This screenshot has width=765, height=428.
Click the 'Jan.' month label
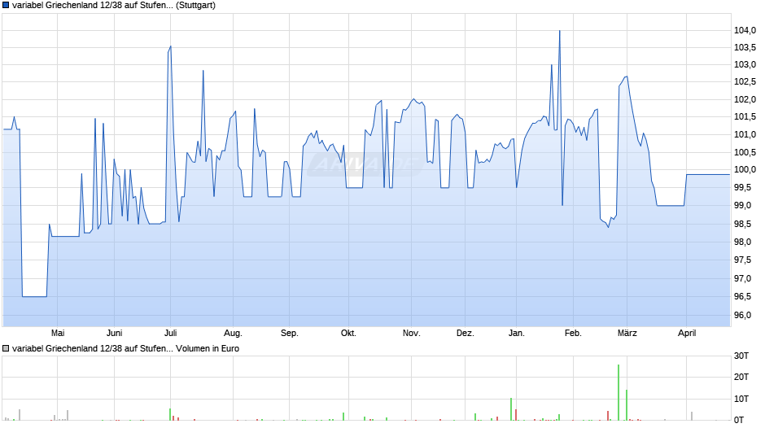[517, 333]
